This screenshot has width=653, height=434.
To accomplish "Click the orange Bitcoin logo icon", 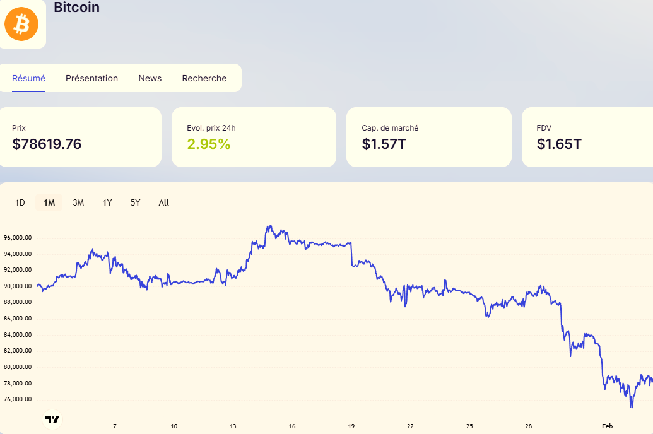I will pyautogui.click(x=21, y=24).
